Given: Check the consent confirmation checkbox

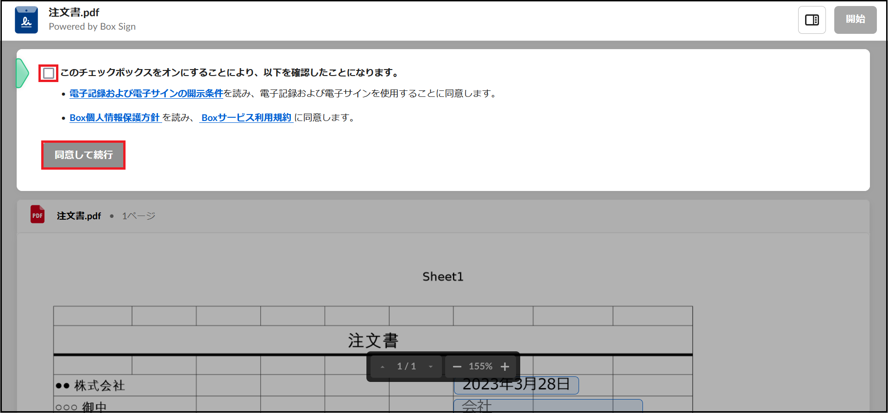Looking at the screenshot, I should (49, 73).
